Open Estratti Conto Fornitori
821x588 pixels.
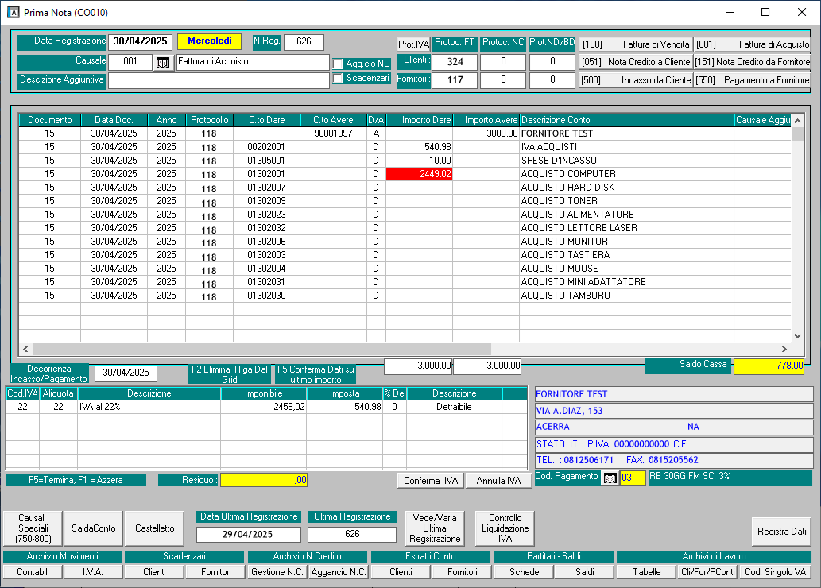(462, 572)
